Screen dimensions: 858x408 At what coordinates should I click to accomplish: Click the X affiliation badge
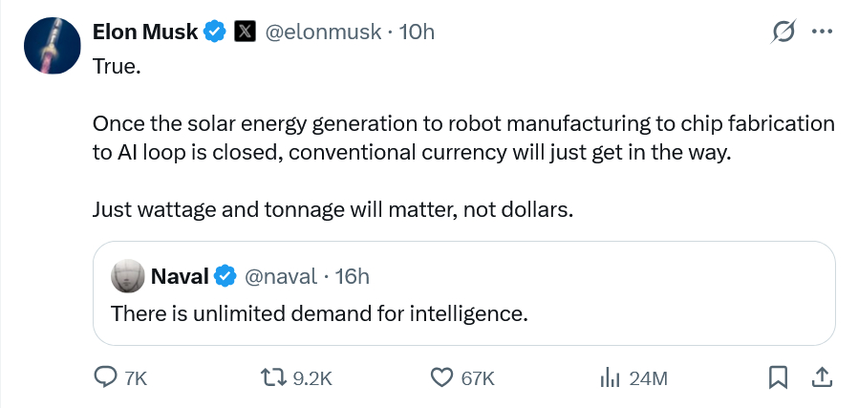click(245, 32)
